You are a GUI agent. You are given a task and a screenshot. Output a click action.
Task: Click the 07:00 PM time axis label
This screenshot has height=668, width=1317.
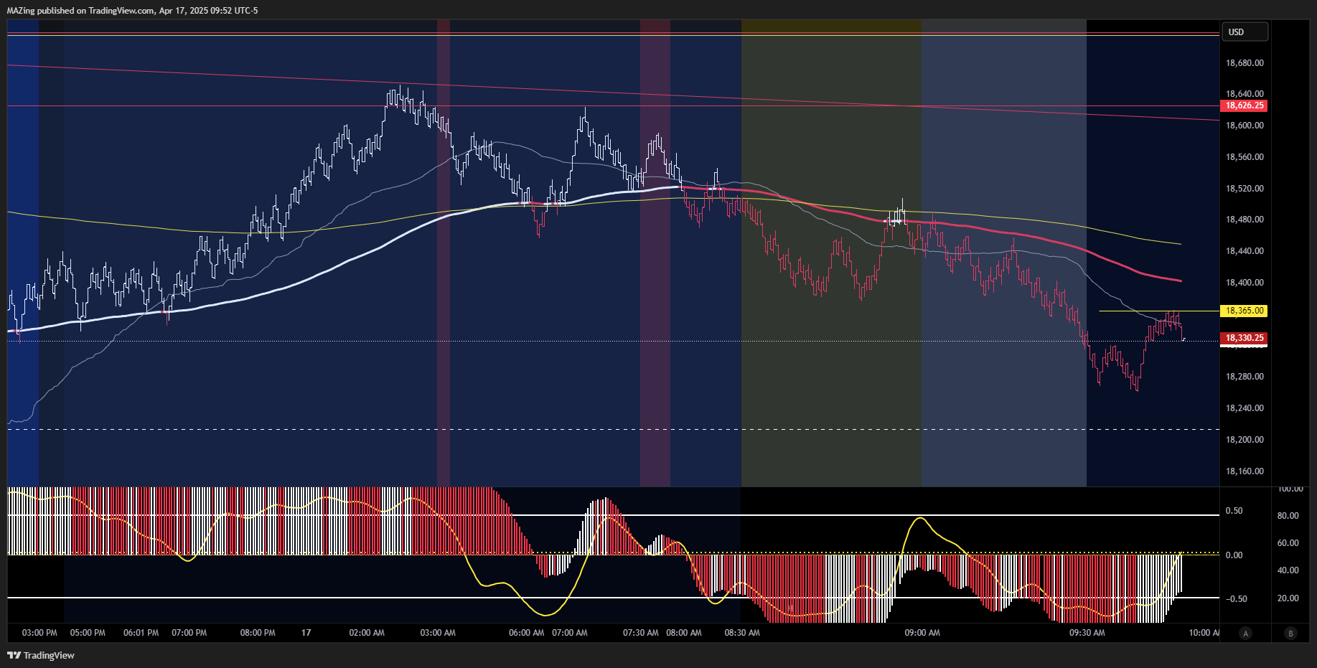189,633
